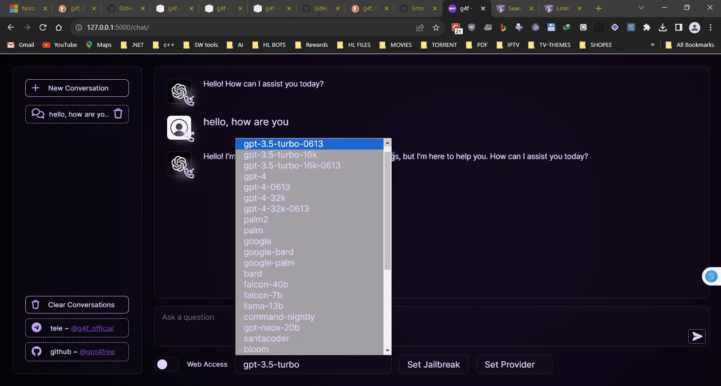Start a New Conversation

[77, 88]
